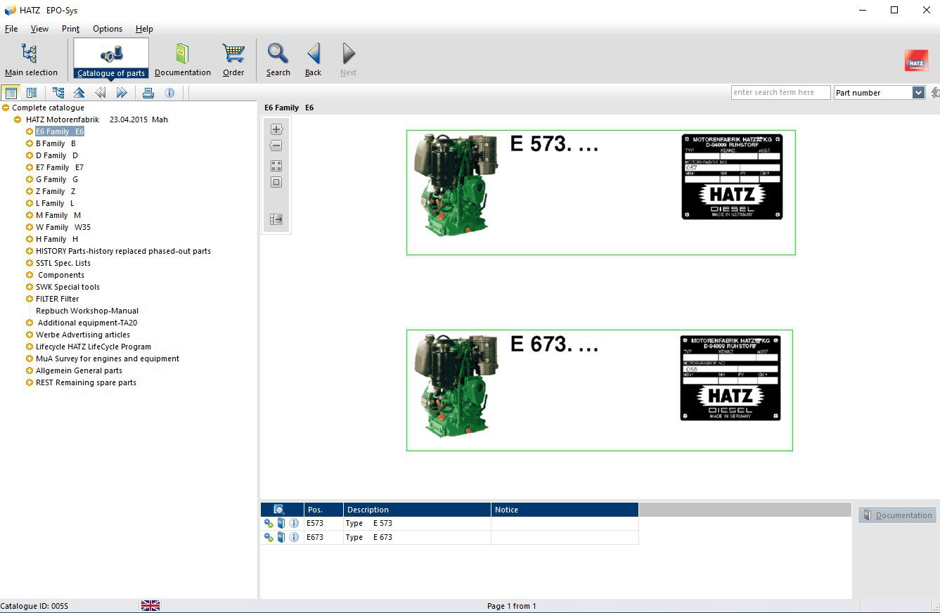The image size is (940, 613).
Task: Click the Notice column header
Action: 565,510
